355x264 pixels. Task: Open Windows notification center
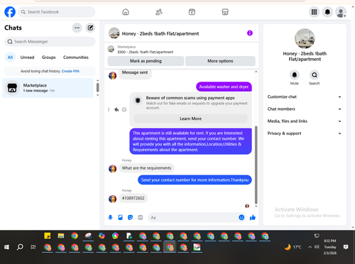click(x=346, y=247)
